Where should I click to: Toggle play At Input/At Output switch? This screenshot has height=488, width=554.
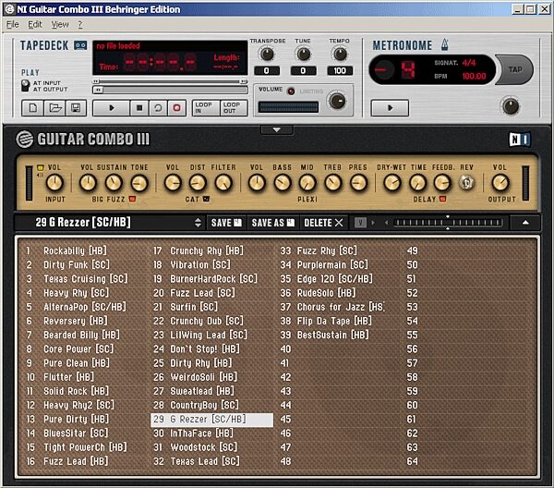pos(25,86)
